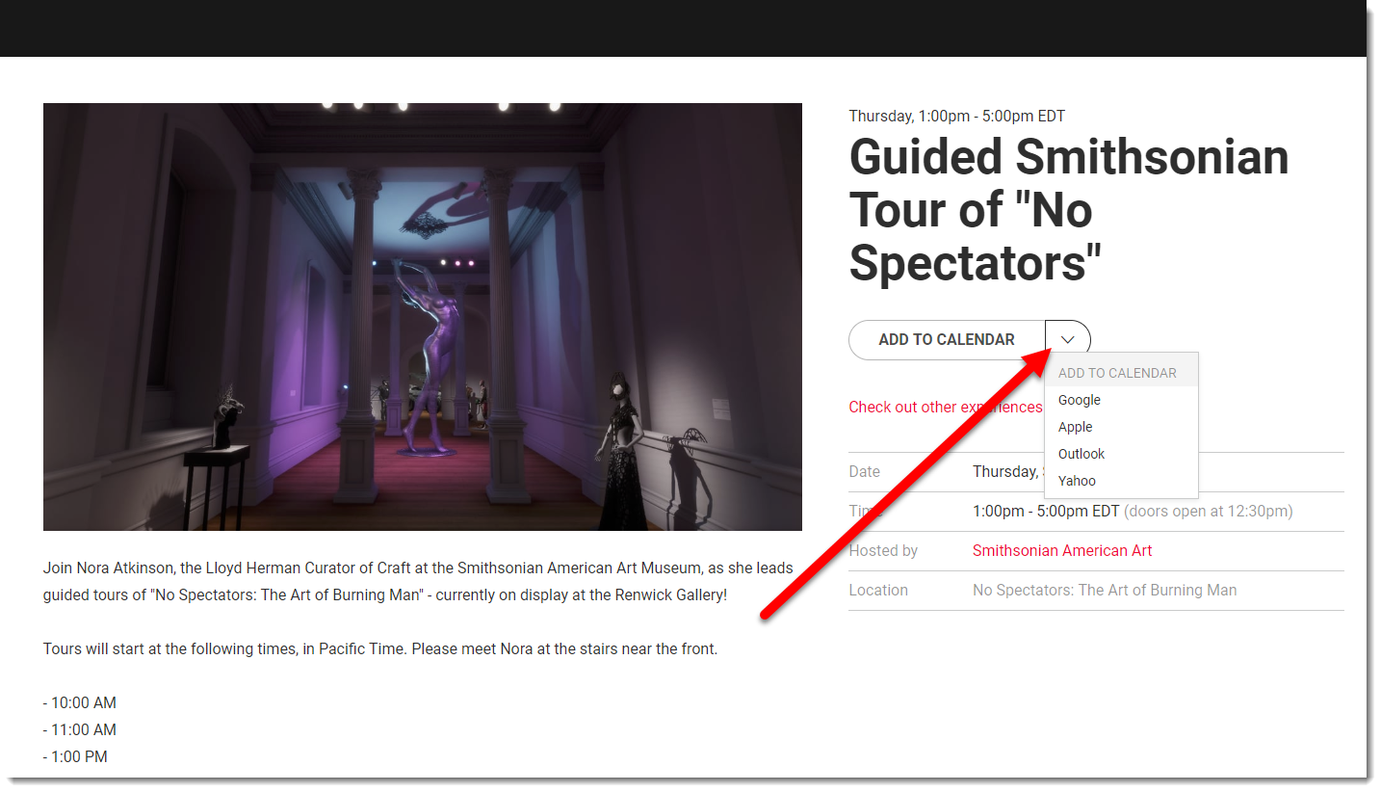Viewport: 1381px width, 792px height.
Task: Click the ADD TO CALENDAR button
Action: 947,340
